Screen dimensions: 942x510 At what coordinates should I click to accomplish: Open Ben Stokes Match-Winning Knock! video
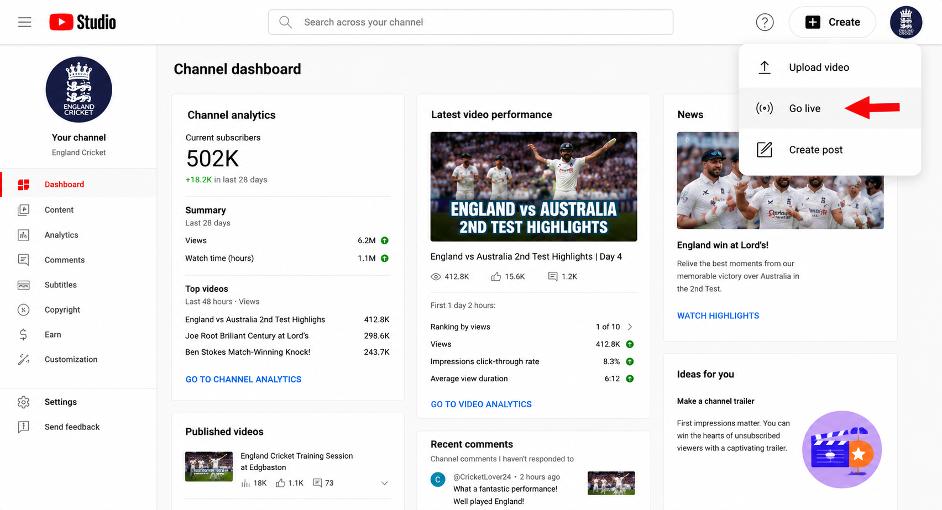[x=248, y=352]
